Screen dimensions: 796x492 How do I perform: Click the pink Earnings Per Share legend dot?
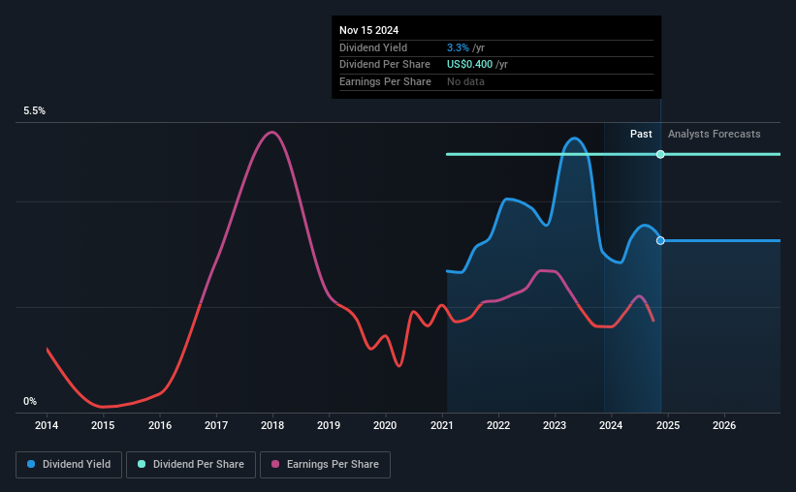point(275,464)
